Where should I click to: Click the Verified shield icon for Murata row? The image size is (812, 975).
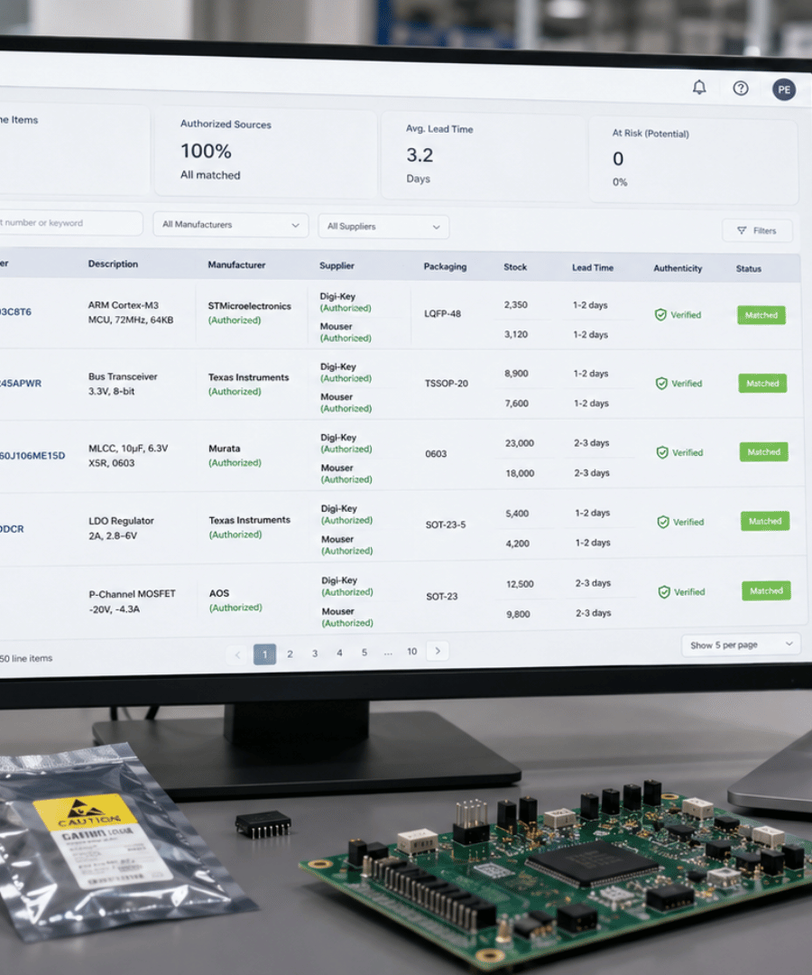coord(662,452)
